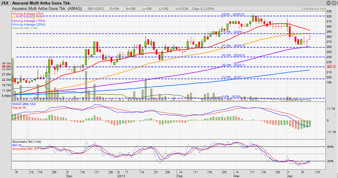The width and height of the screenshot is (338, 178).
Task: Click the 61.8% ($258.9) Fibonacci level label
Action: coord(233,45)
